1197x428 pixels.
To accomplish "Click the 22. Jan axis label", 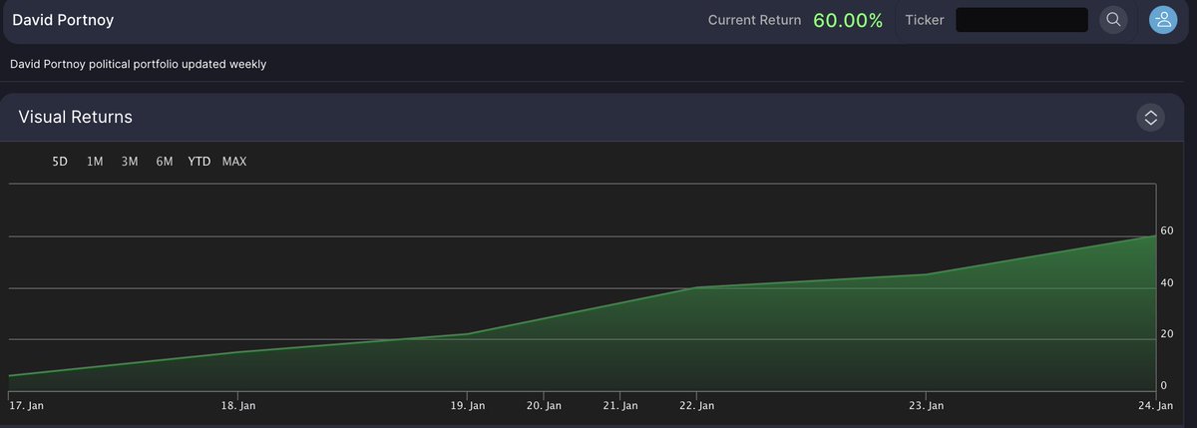I will 697,406.
